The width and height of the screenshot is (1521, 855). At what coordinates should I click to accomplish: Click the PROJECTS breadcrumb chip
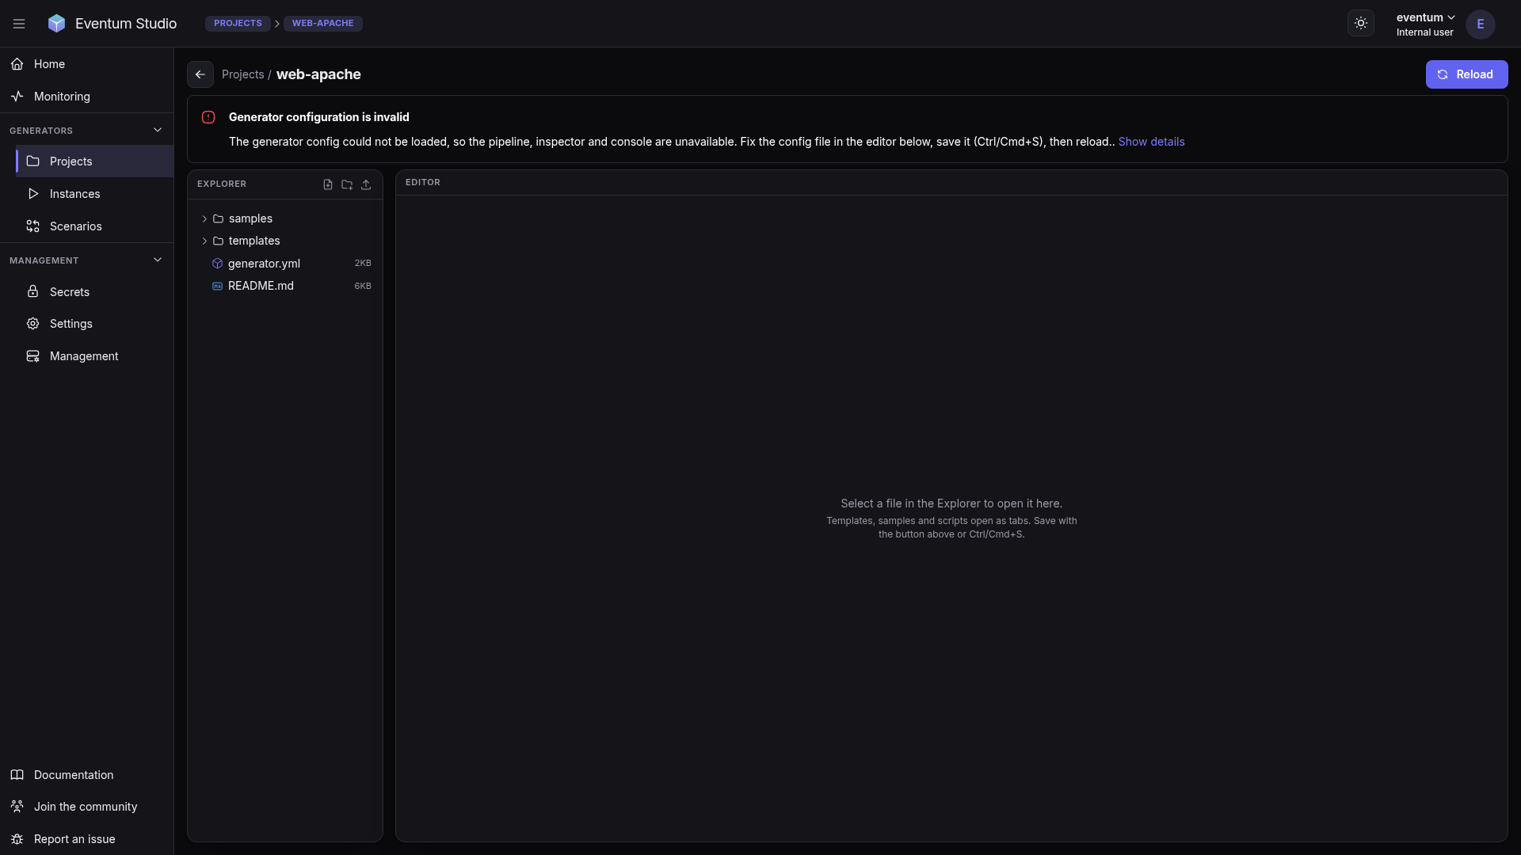(x=238, y=24)
